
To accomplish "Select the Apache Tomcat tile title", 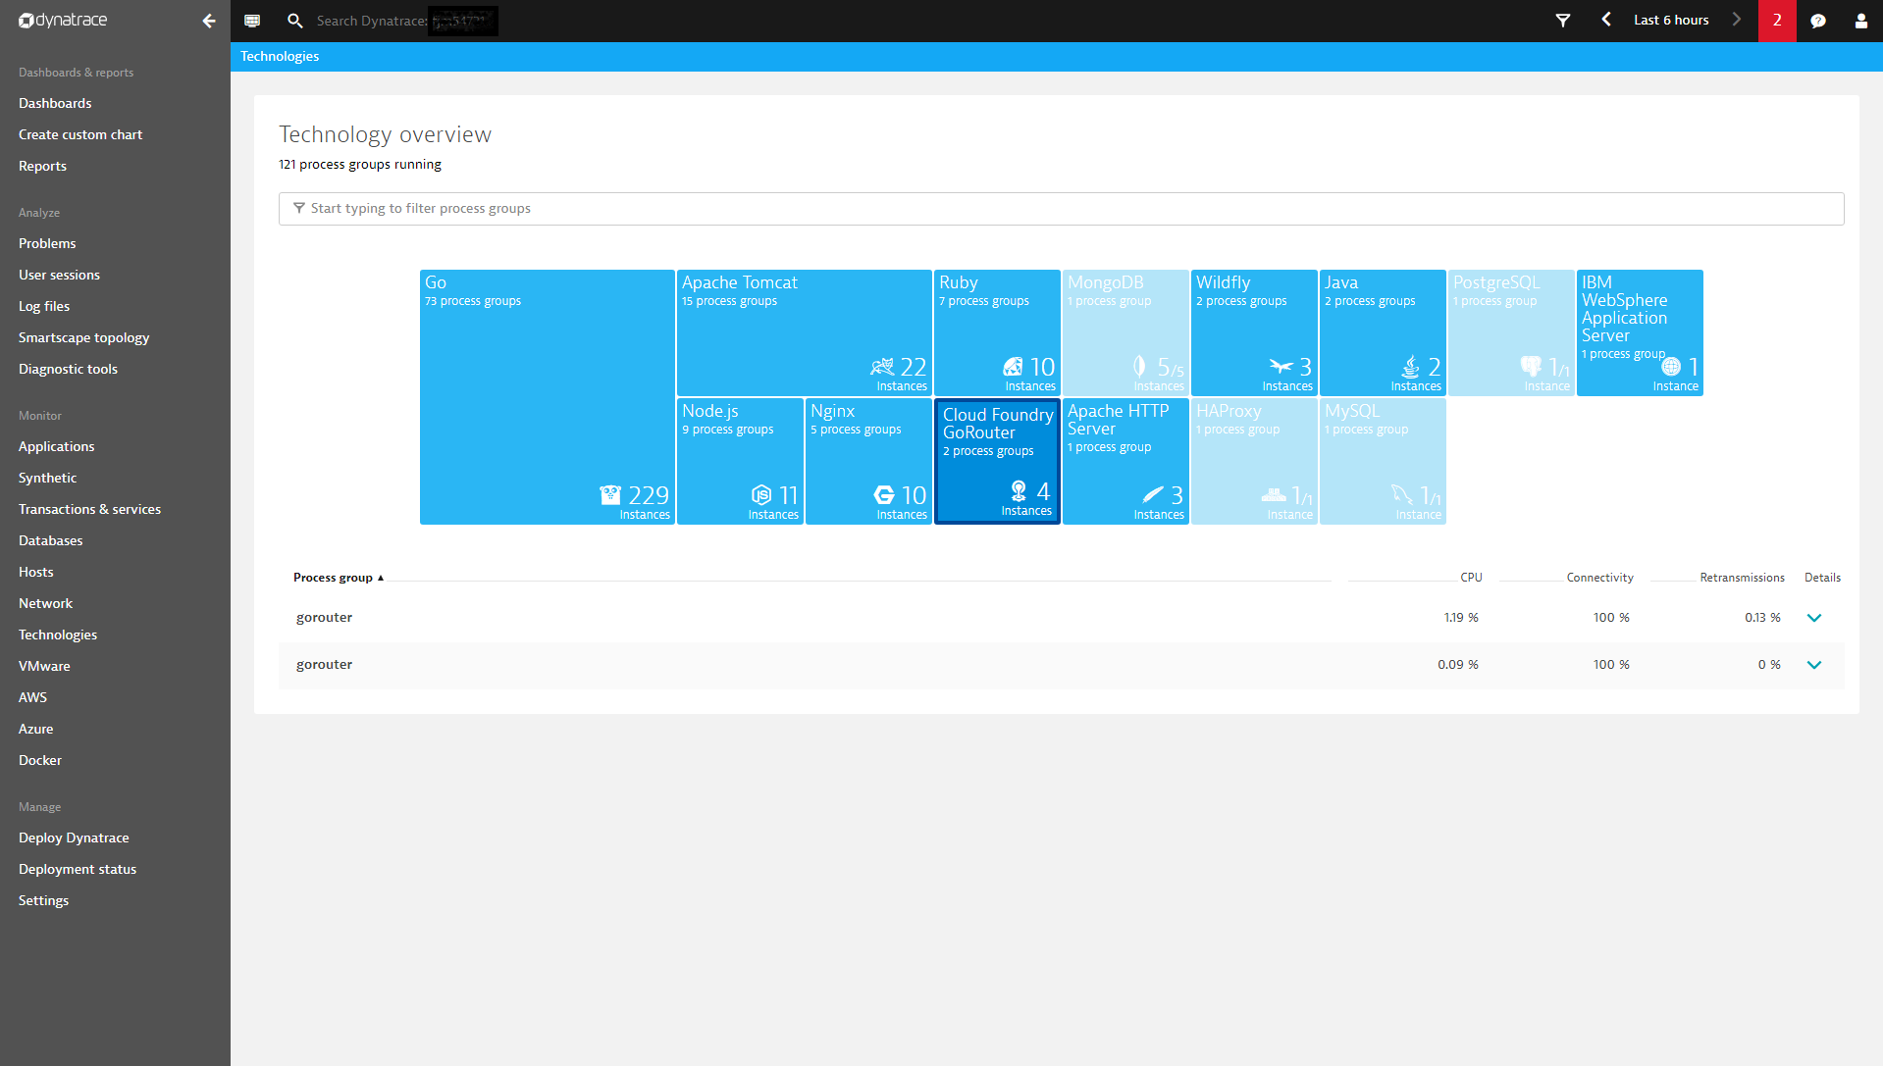I will click(740, 282).
